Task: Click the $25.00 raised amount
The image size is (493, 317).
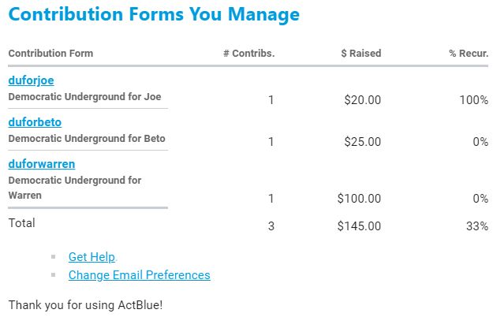Action: pyautogui.click(x=363, y=142)
